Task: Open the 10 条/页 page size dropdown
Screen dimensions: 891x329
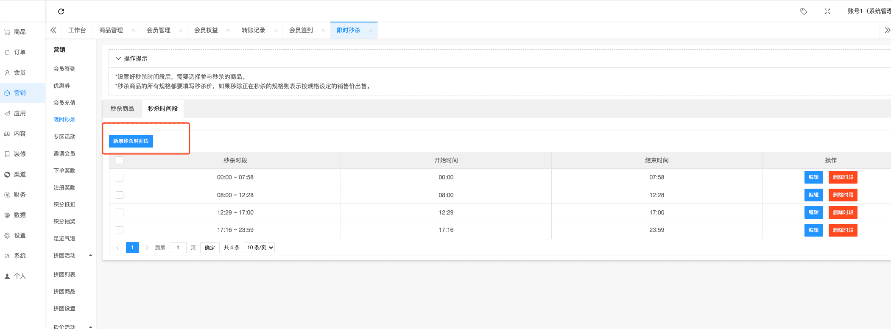Action: tap(259, 248)
